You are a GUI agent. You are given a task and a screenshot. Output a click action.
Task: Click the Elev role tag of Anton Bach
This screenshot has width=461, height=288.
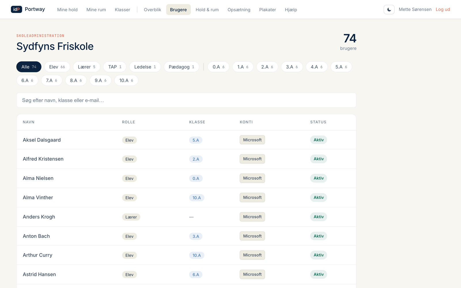click(129, 236)
